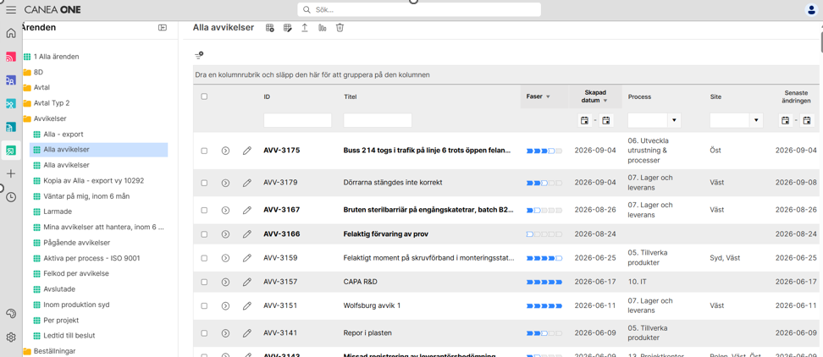Open Skapad datum start date picker
The width and height of the screenshot is (823, 357).
click(584, 121)
